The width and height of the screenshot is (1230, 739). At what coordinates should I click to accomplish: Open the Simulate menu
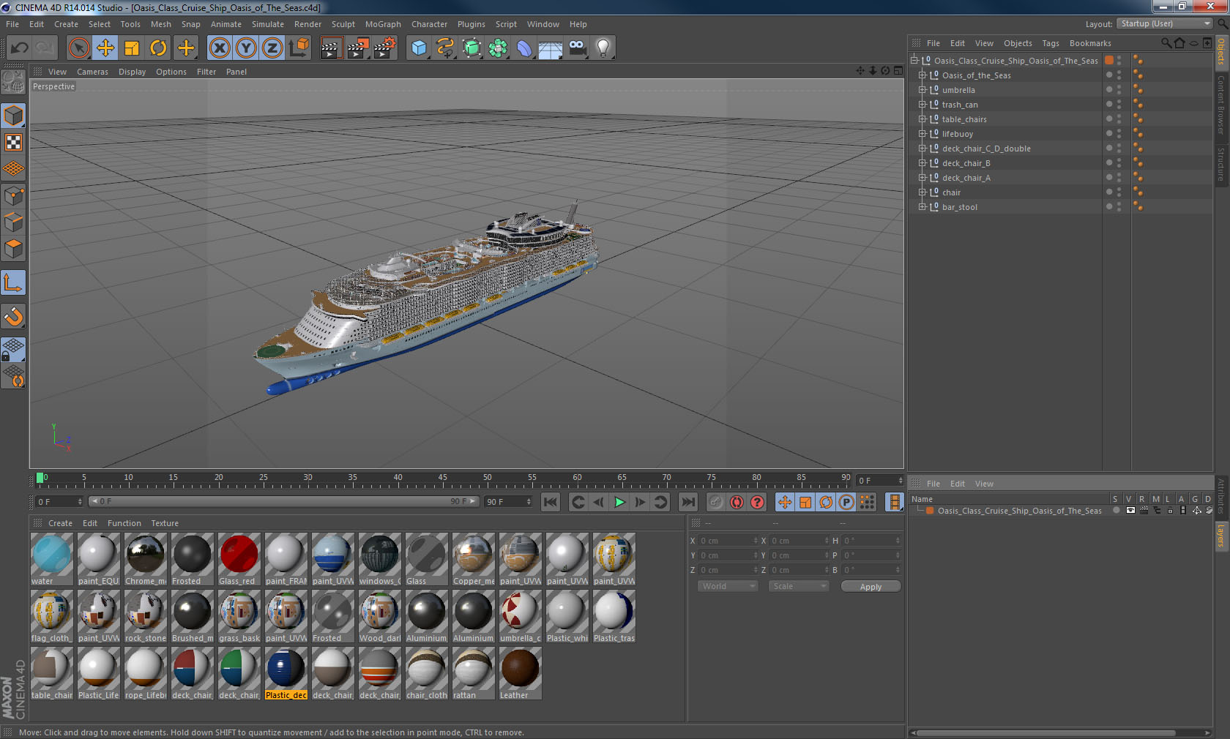(268, 24)
